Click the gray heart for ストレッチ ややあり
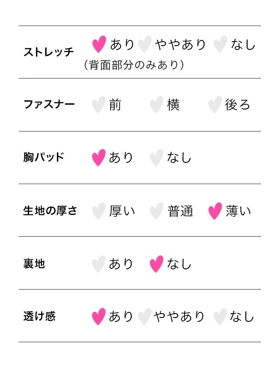 point(145,44)
